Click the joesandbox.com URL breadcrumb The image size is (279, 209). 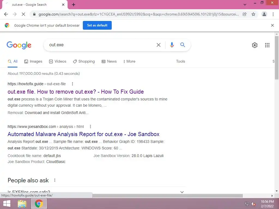tap(46, 127)
